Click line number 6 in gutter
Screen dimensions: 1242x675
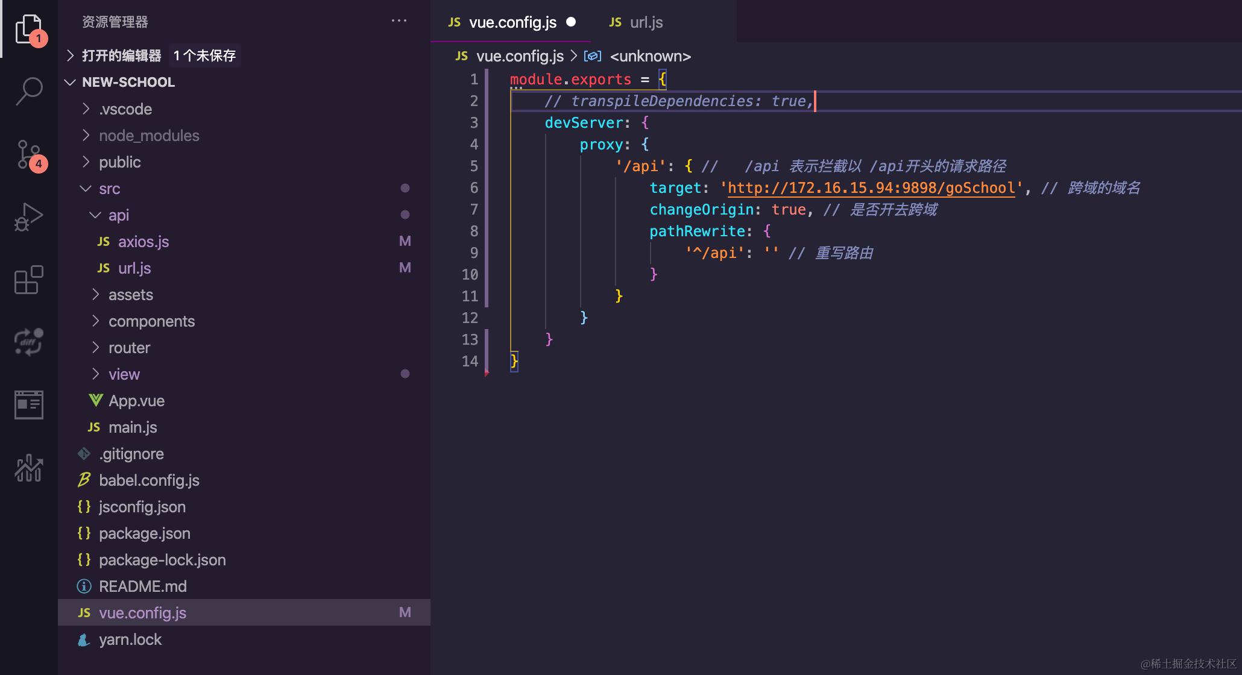pos(474,188)
